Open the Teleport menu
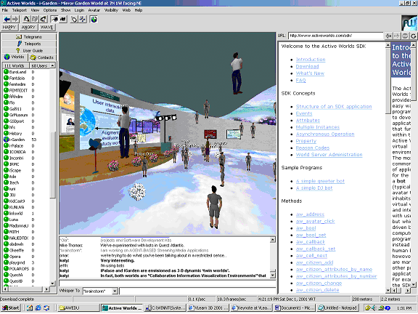This screenshot has height=314, width=418. [x=20, y=10]
